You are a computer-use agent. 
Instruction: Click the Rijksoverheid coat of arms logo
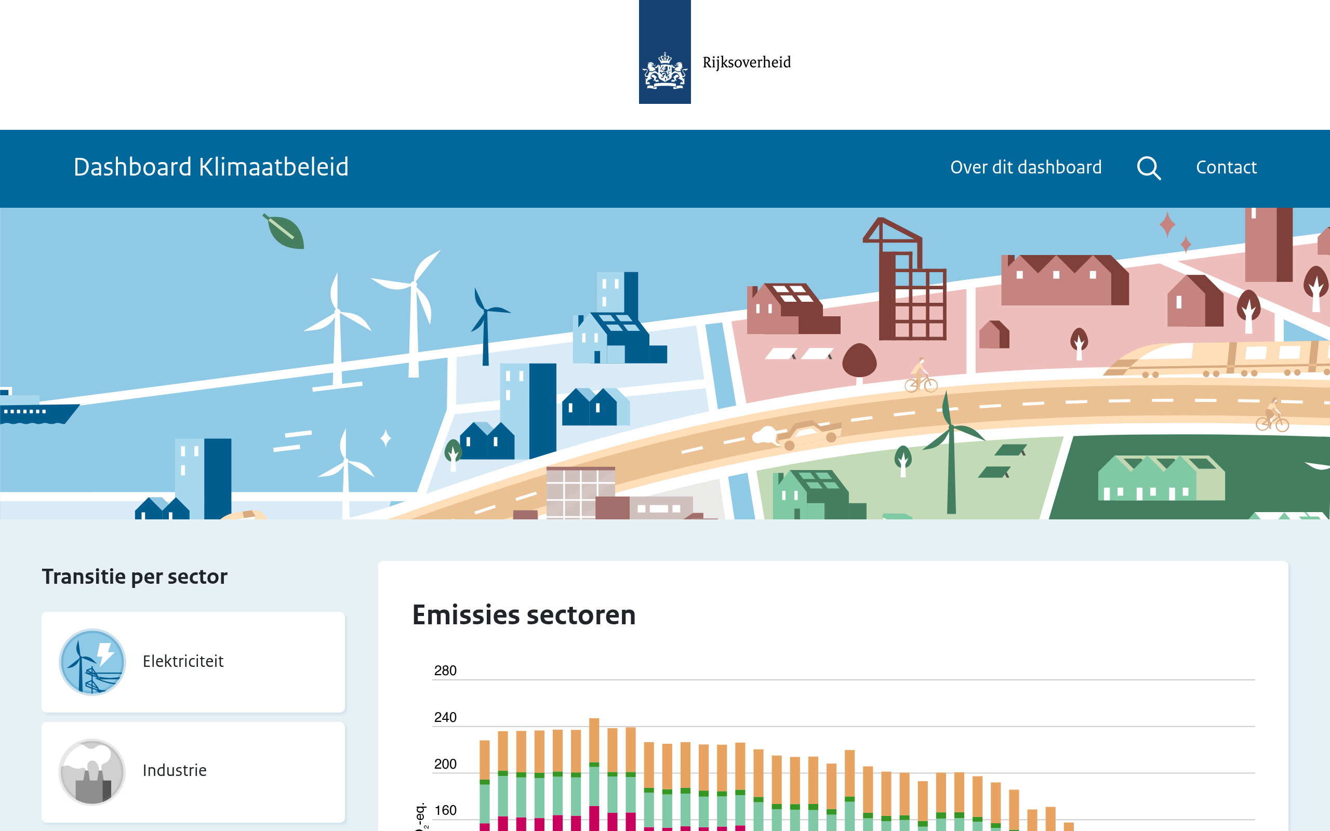click(x=664, y=51)
